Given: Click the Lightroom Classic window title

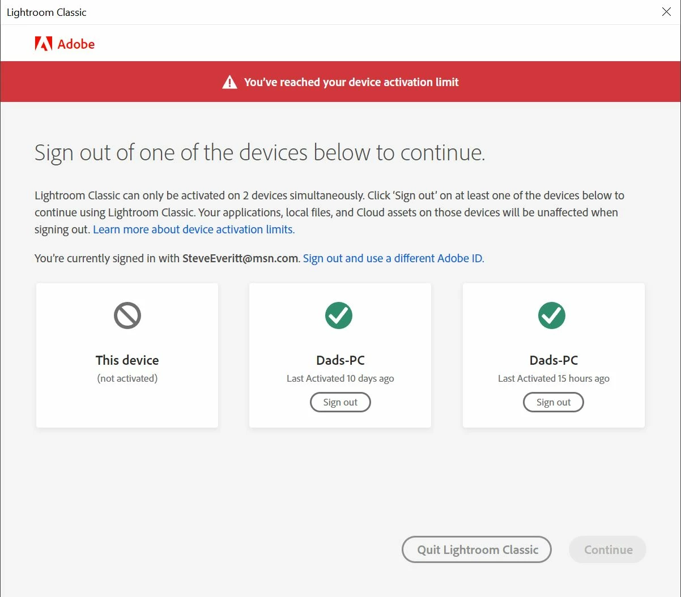Looking at the screenshot, I should coord(46,12).
